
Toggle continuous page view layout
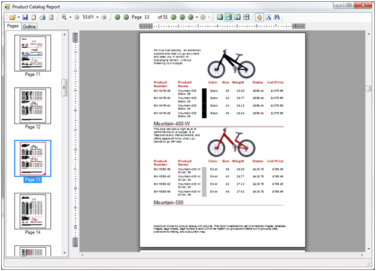[x=229, y=17]
